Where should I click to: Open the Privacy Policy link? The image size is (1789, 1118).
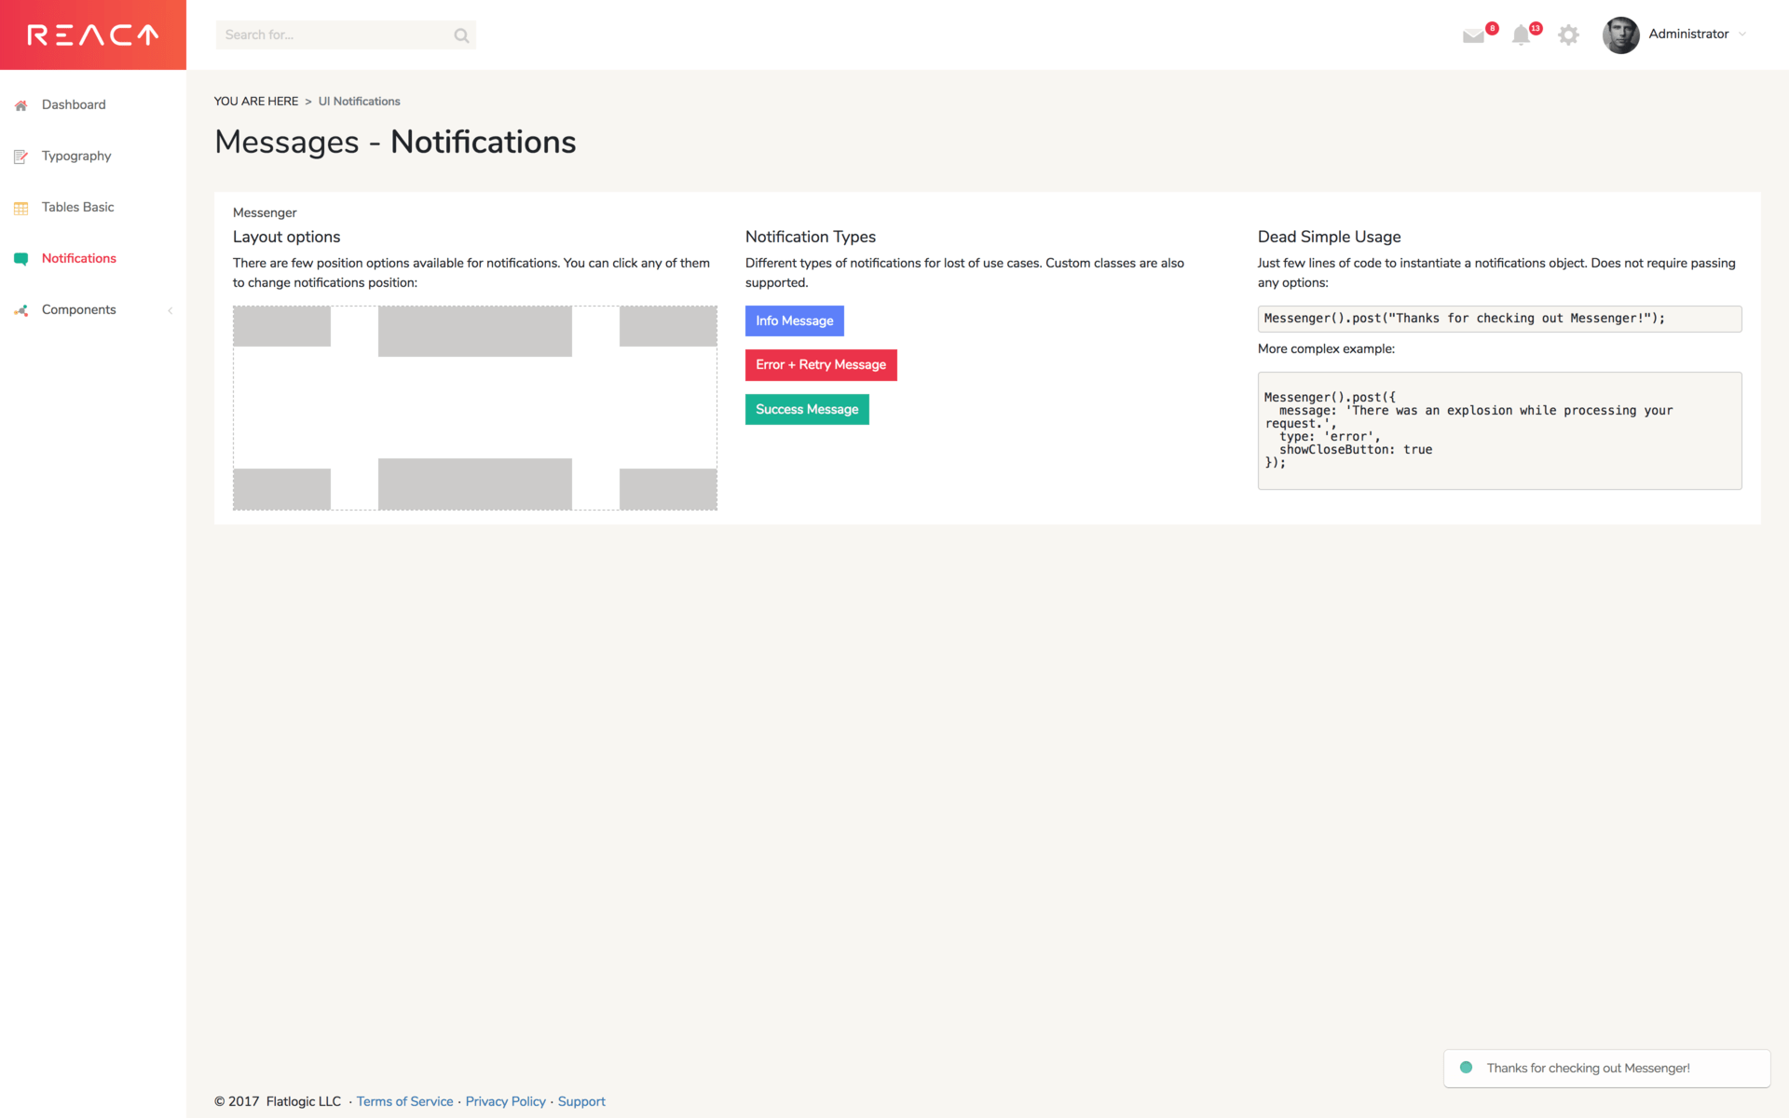505,1101
